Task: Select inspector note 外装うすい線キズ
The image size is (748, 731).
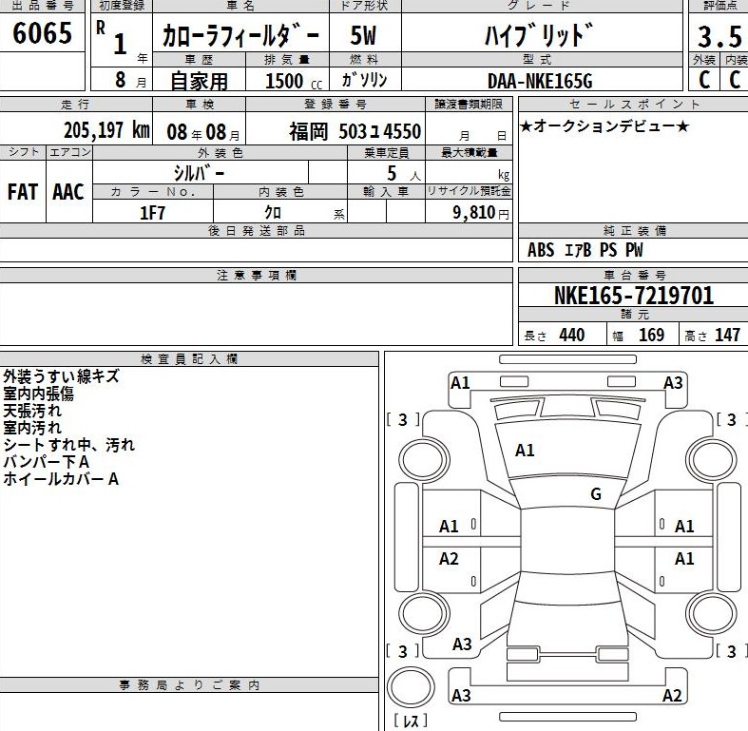Action: click(61, 376)
